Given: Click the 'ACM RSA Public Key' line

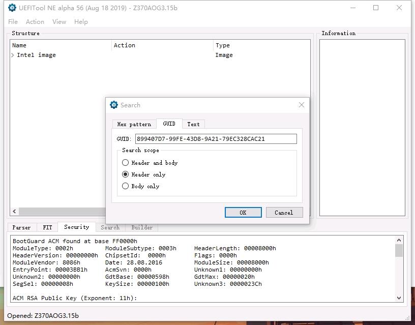Looking at the screenshot, I should [75, 298].
